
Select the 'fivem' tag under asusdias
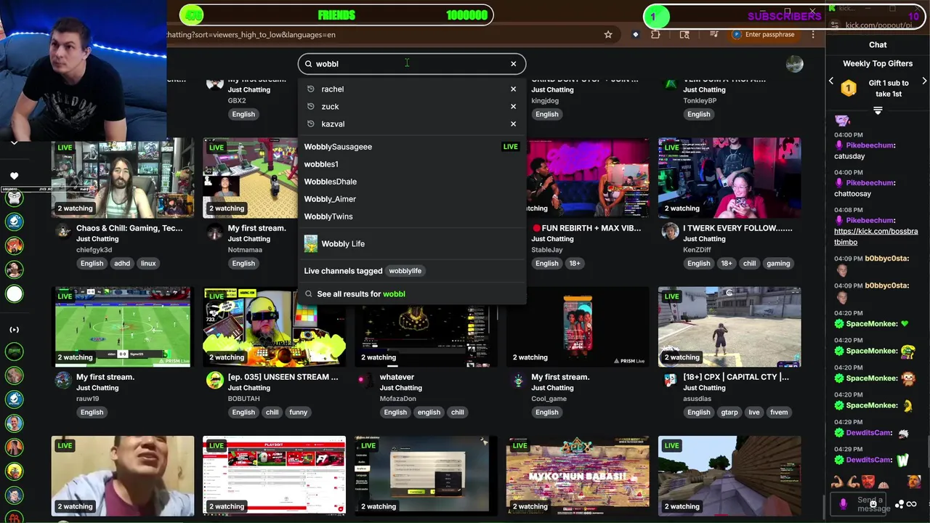click(779, 413)
